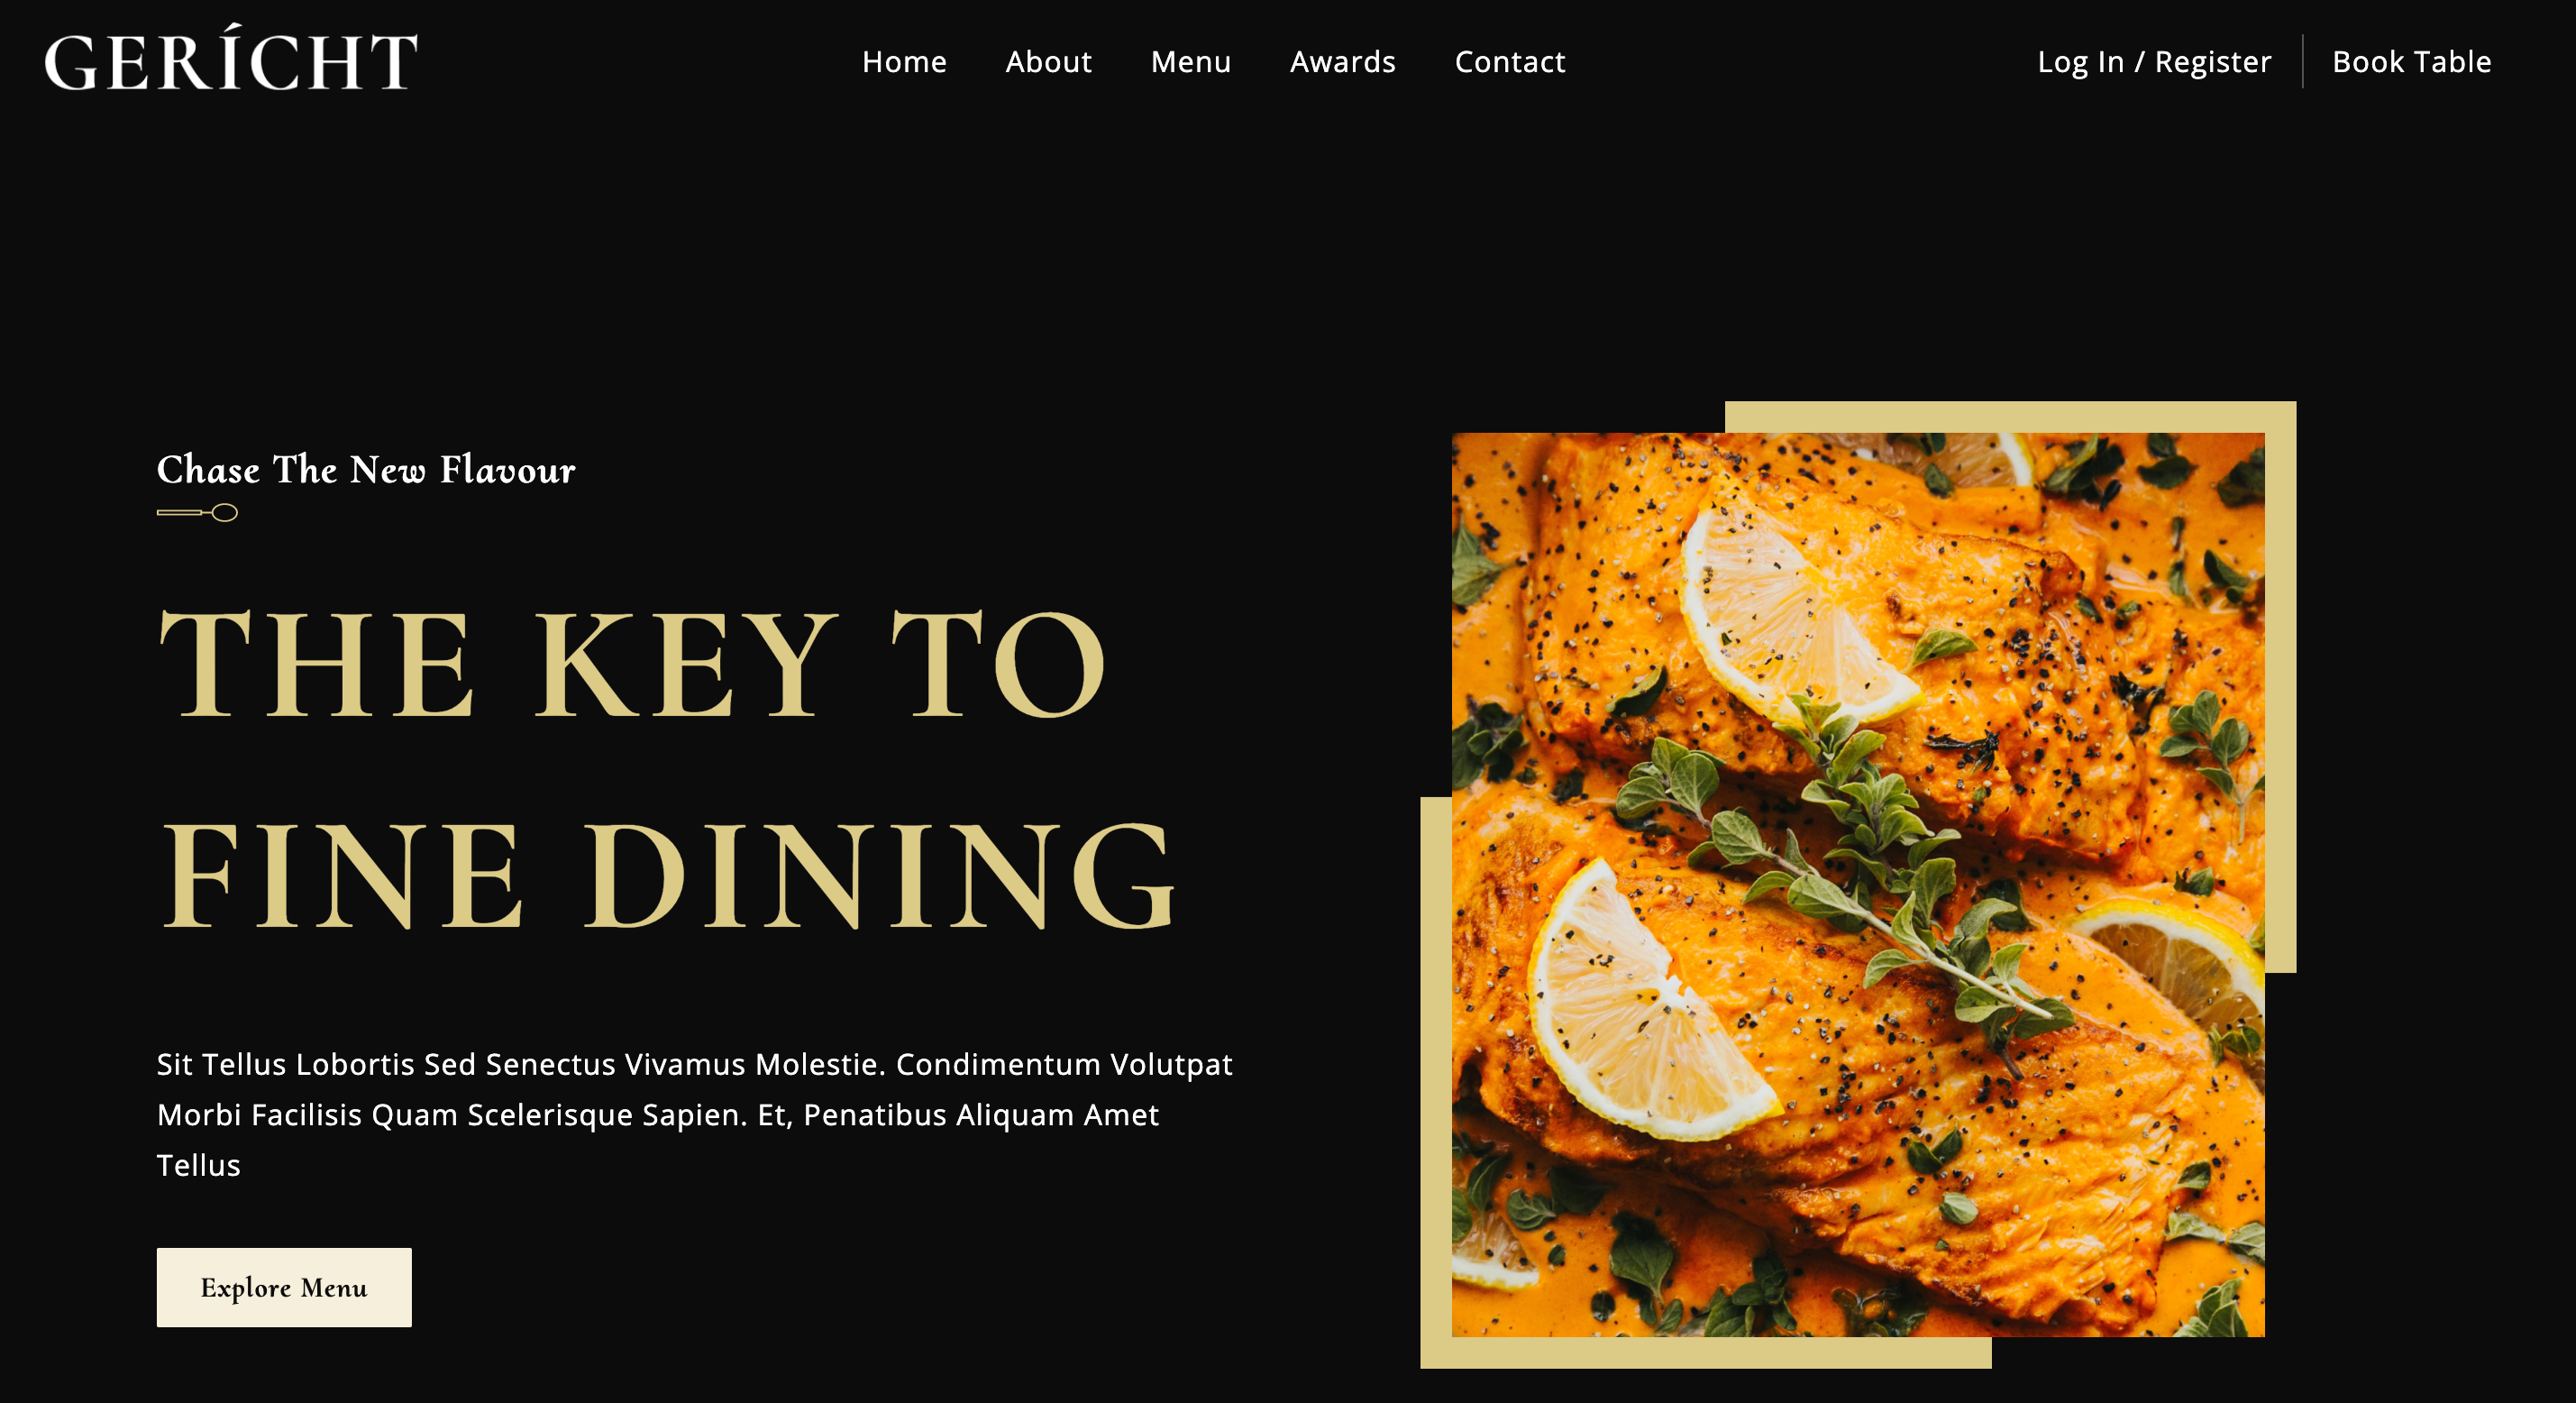Click the spoon divider icon below the subtitle
This screenshot has width=2576, height=1403.
pyautogui.click(x=197, y=513)
